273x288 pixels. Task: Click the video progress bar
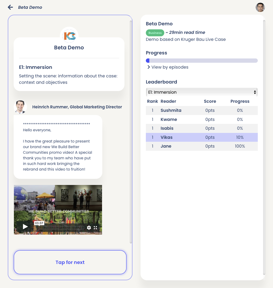click(61, 228)
